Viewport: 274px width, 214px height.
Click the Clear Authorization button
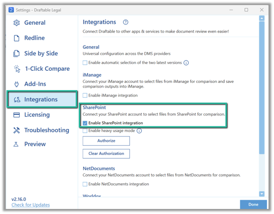point(106,154)
